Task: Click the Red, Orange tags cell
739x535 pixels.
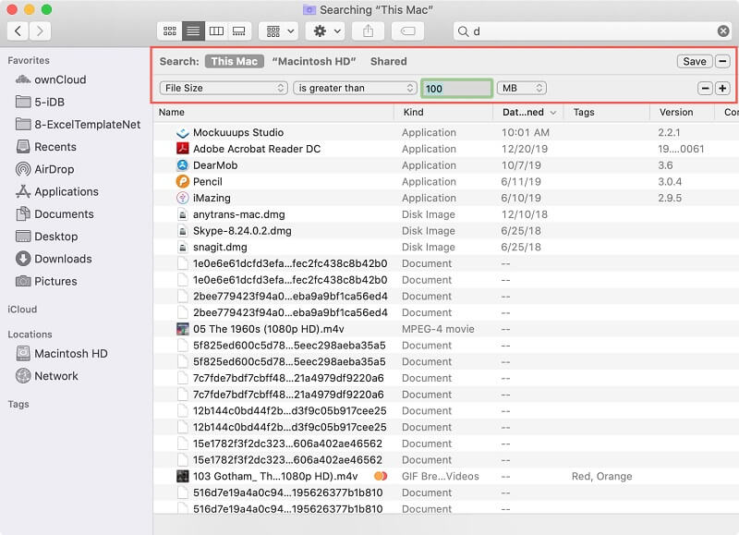Action: (602, 476)
